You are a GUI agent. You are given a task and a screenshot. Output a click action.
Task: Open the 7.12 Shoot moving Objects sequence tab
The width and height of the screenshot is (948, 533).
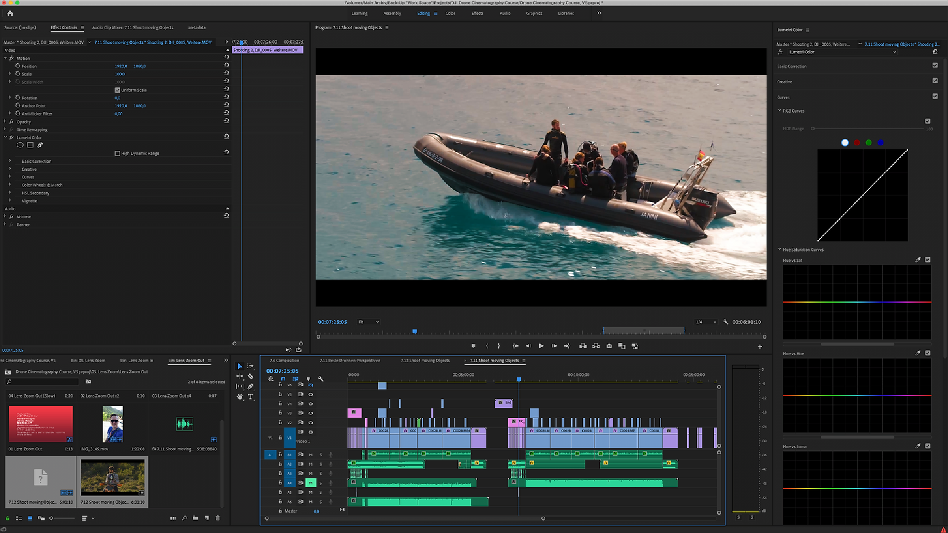tap(425, 360)
